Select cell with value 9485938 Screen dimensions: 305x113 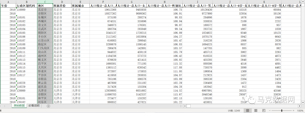[132, 10]
